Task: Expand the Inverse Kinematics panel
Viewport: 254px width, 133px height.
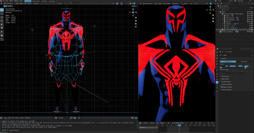Action: pos(226,84)
